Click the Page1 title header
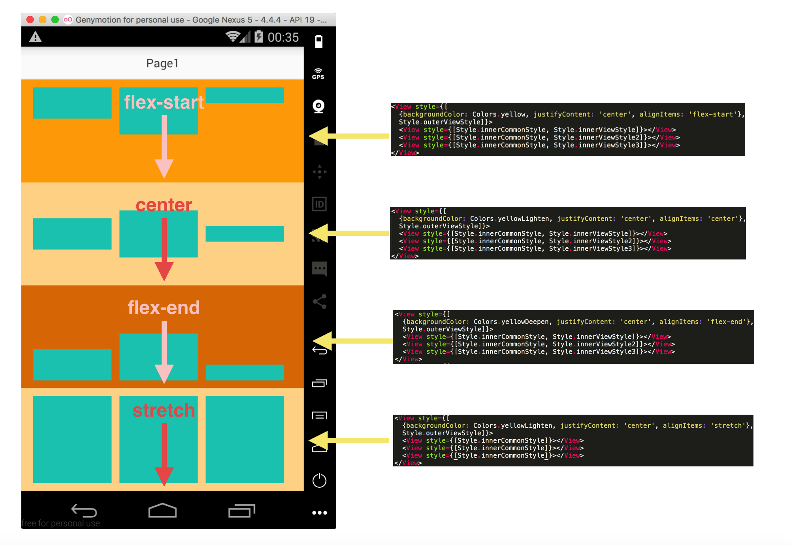The height and width of the screenshot is (545, 791). [162, 63]
